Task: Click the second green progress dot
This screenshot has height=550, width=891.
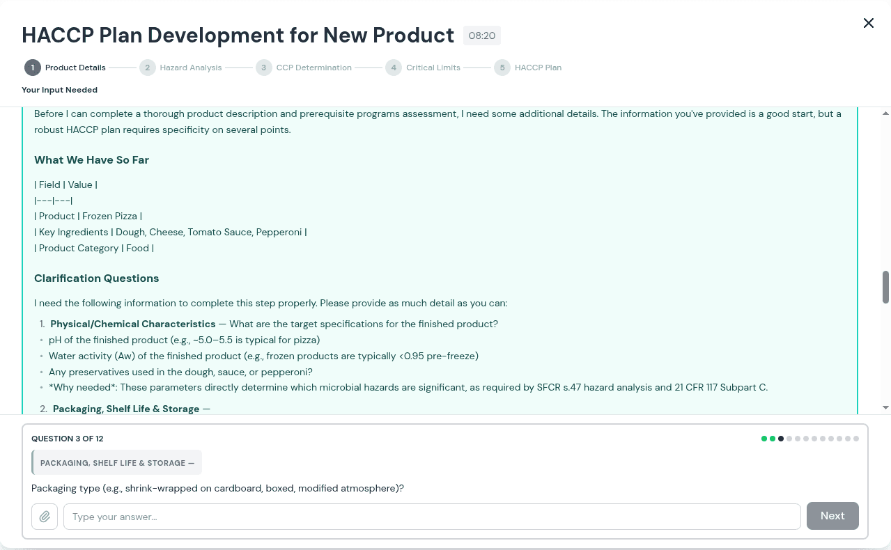Action: (x=772, y=439)
